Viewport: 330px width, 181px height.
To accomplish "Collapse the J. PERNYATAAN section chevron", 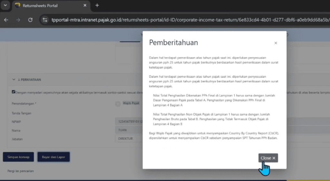I will tap(14, 80).
